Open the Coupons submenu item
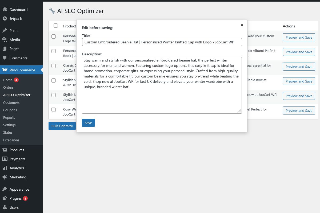 (x=10, y=110)
